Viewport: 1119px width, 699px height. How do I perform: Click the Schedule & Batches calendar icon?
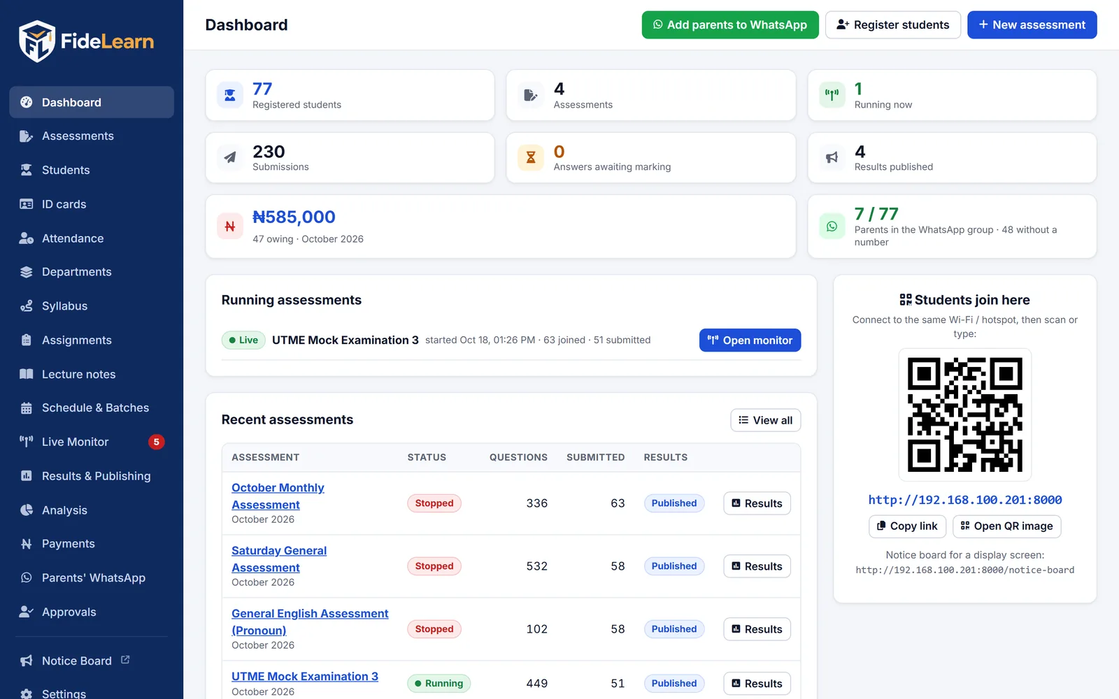[x=27, y=408]
